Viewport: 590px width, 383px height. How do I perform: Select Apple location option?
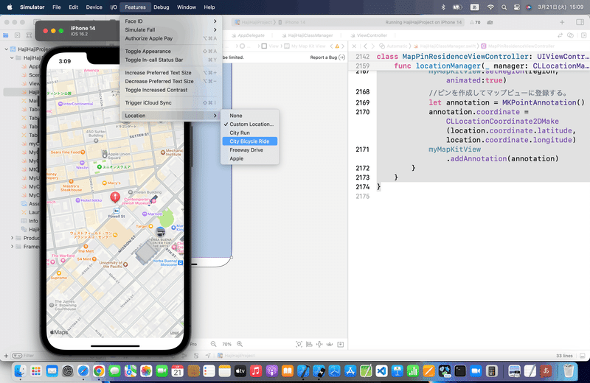tap(250, 158)
